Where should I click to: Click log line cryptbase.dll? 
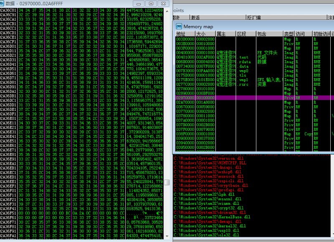(211, 185)
